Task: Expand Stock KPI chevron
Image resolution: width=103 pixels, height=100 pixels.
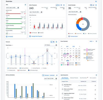Action: [x=26, y=20]
